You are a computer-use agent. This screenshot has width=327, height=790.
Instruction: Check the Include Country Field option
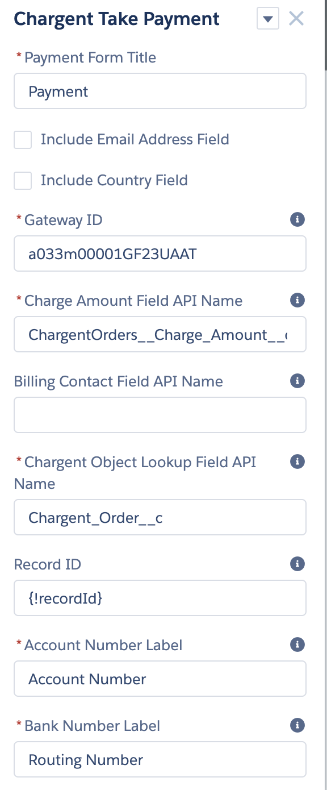(23, 180)
